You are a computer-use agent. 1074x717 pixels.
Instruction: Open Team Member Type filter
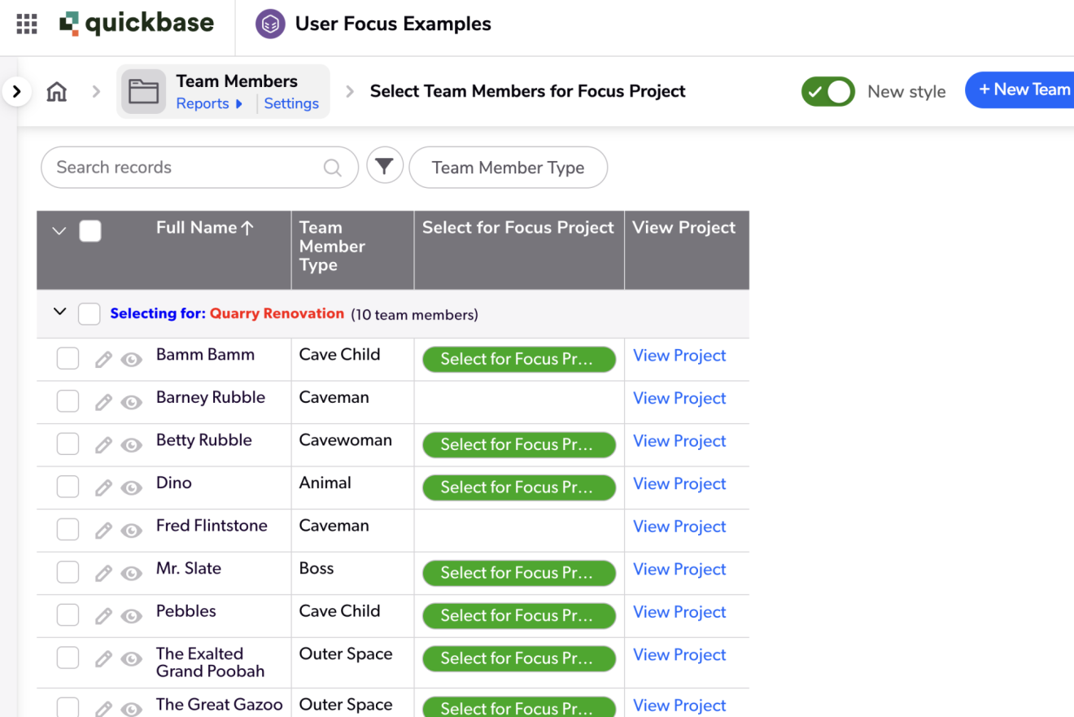point(508,168)
